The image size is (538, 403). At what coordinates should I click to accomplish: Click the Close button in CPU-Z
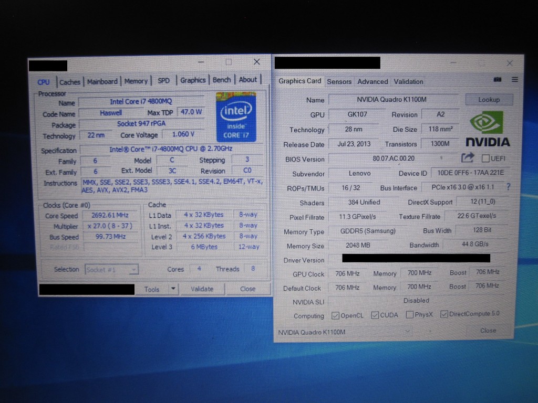[247, 289]
